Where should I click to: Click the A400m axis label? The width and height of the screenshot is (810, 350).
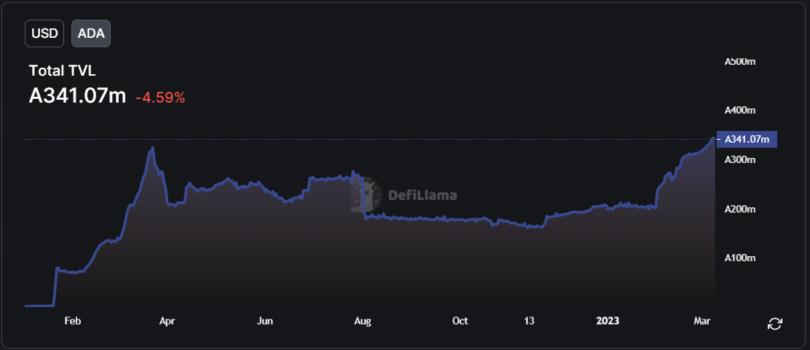click(x=740, y=111)
